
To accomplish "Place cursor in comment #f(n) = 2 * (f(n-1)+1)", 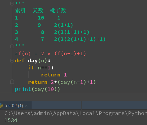I will pos(50,54).
